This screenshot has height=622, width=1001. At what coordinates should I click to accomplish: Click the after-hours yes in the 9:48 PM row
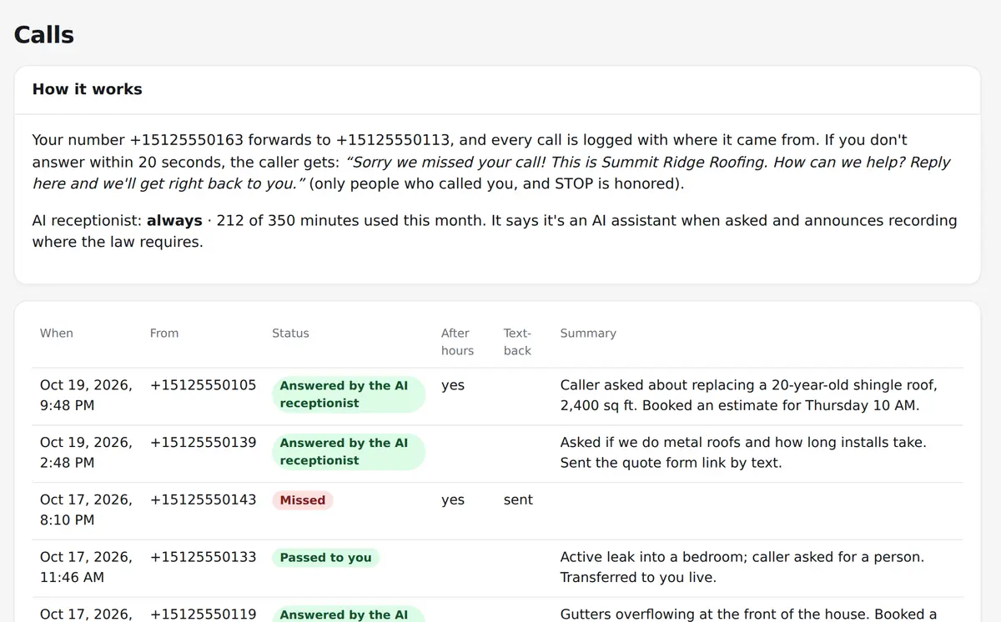click(x=453, y=385)
